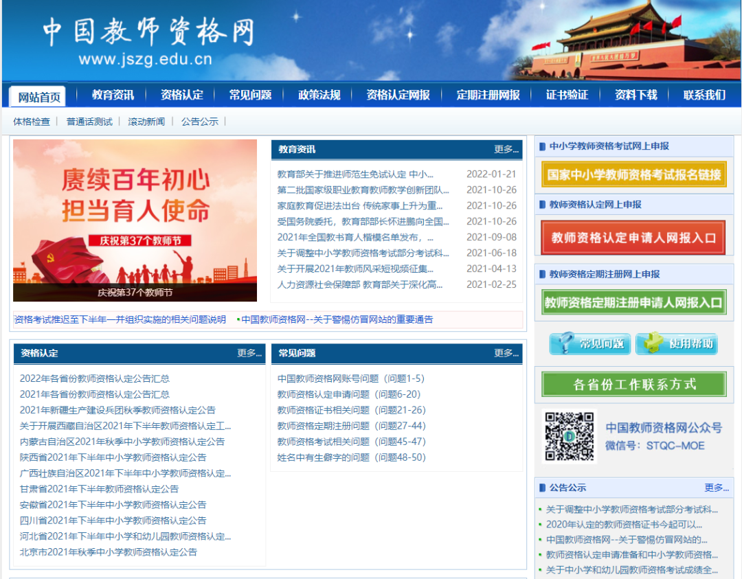Open 2021年各省份教师资格认定公告汇总
The height and width of the screenshot is (579, 742).
tap(95, 394)
